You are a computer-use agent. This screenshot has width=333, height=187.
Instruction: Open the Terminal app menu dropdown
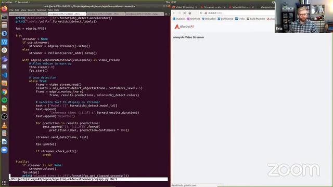coord(22,2)
